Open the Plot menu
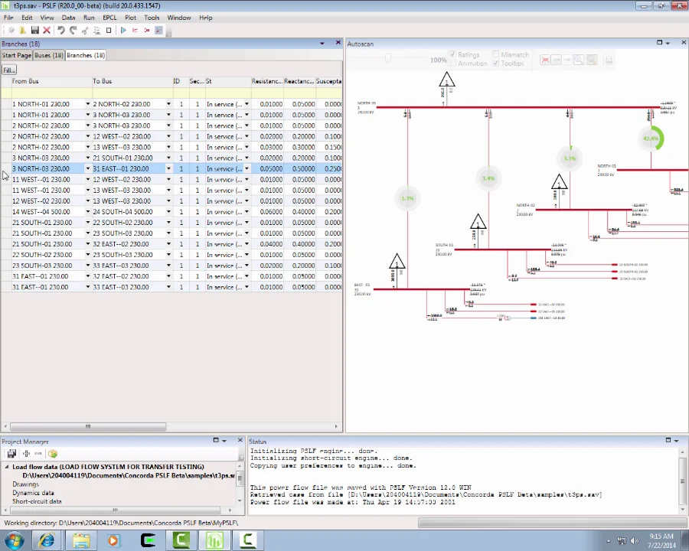 pyautogui.click(x=130, y=18)
